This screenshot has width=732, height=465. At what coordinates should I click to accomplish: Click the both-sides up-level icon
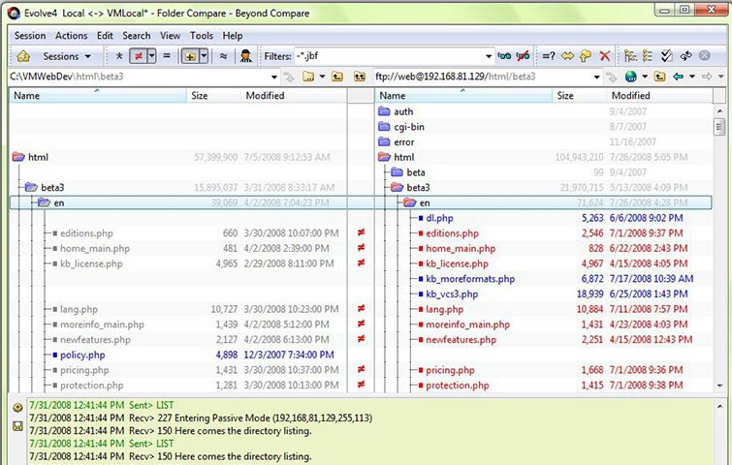coord(359,77)
